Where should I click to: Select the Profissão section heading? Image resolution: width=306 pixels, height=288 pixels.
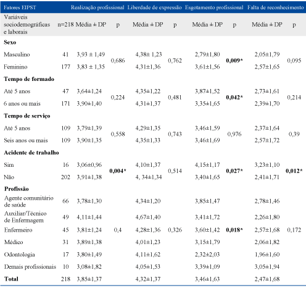17,189
